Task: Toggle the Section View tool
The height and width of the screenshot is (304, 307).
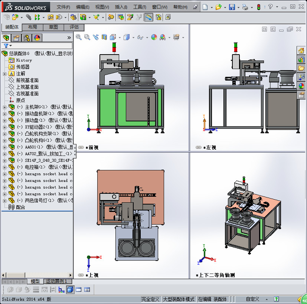Action: click(x=104, y=37)
